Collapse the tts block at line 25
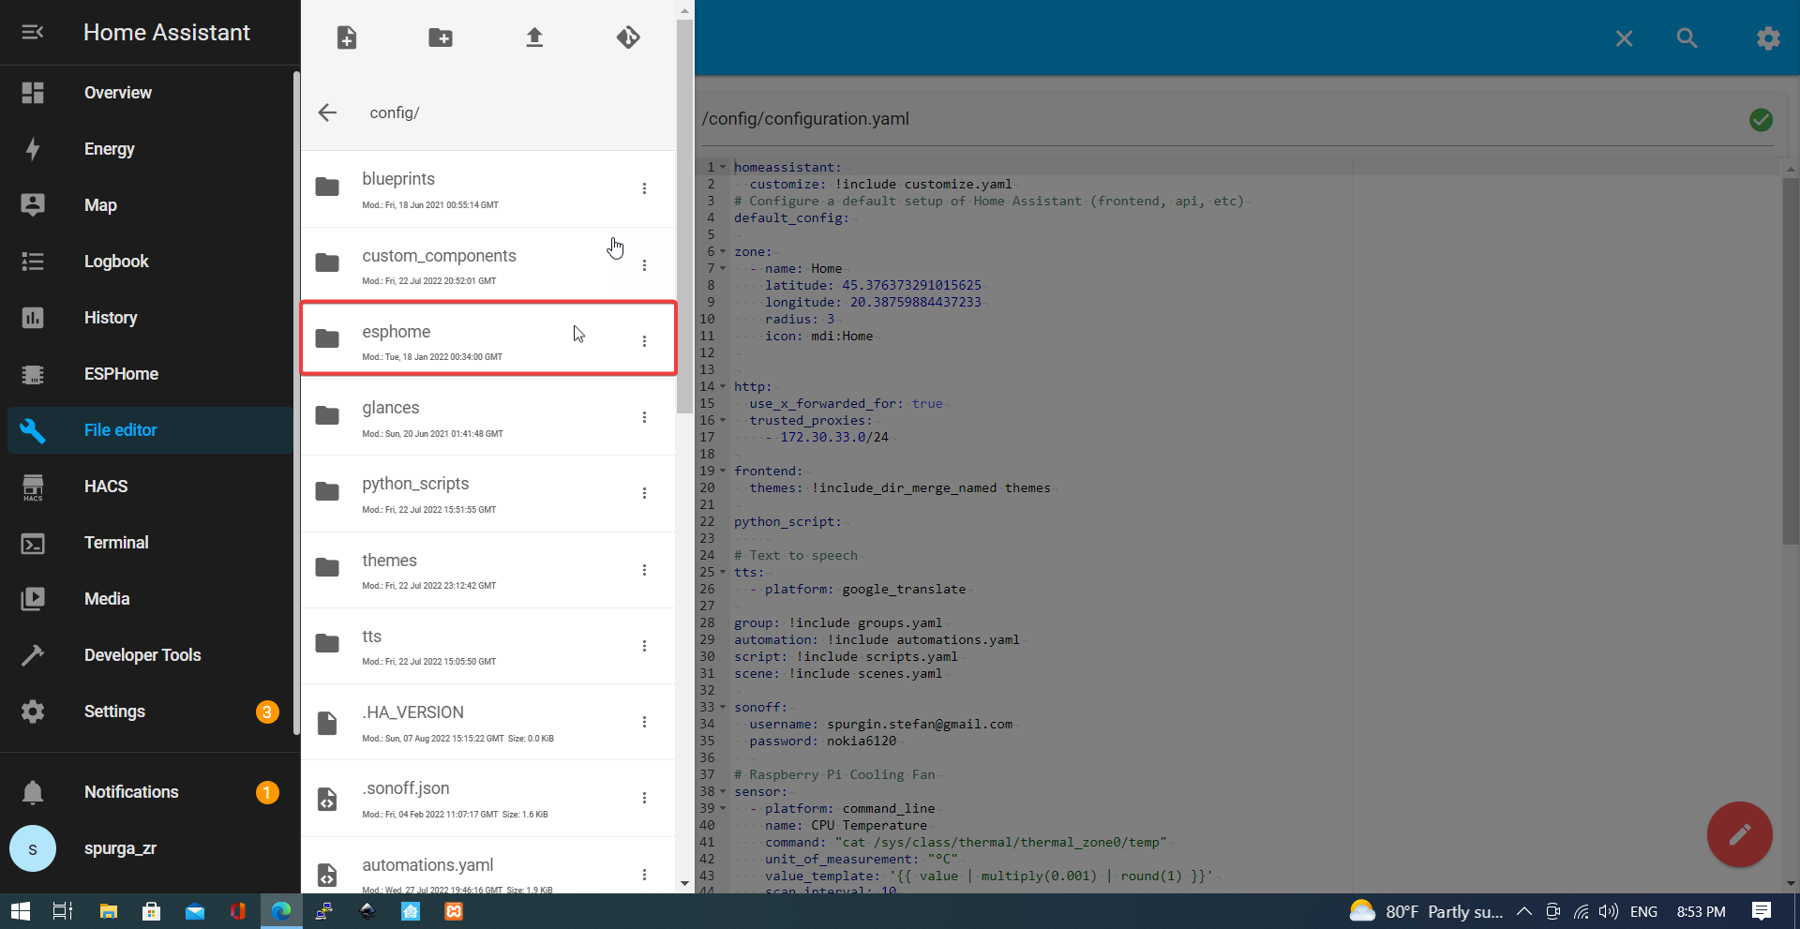Viewport: 1800px width, 929px height. 723,572
